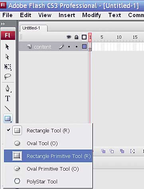The height and width of the screenshot is (189, 144).
Task: Toggle visibility of all layers eye icon
Action: [x=69, y=37]
